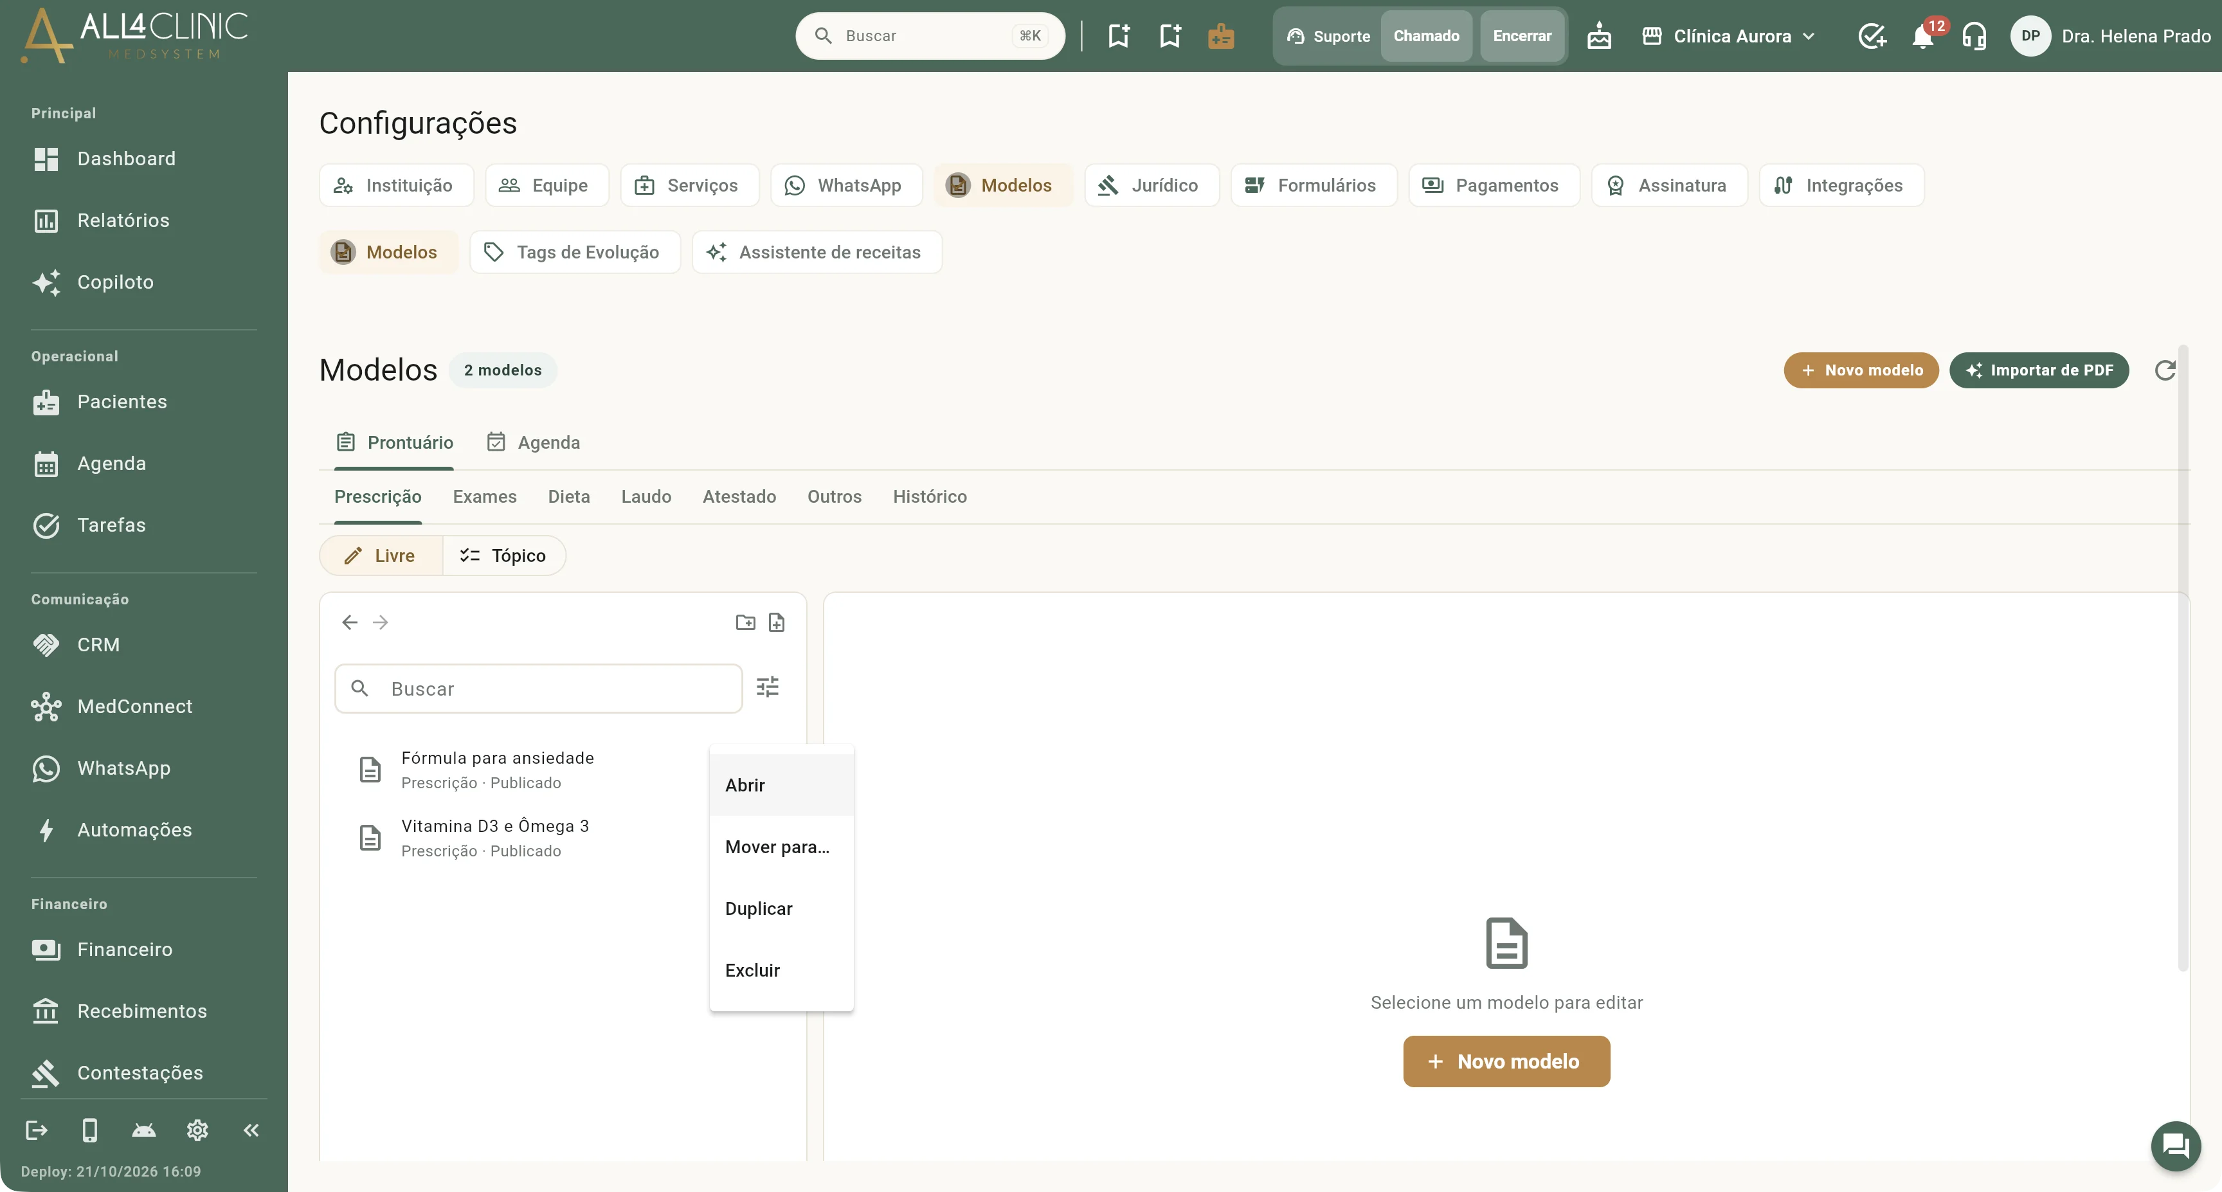Open Dra. Helena Prado user menu
The width and height of the screenshot is (2222, 1192).
(x=2110, y=36)
